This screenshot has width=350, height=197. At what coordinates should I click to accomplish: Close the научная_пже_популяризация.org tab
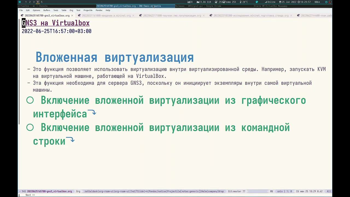click(x=204, y=16)
